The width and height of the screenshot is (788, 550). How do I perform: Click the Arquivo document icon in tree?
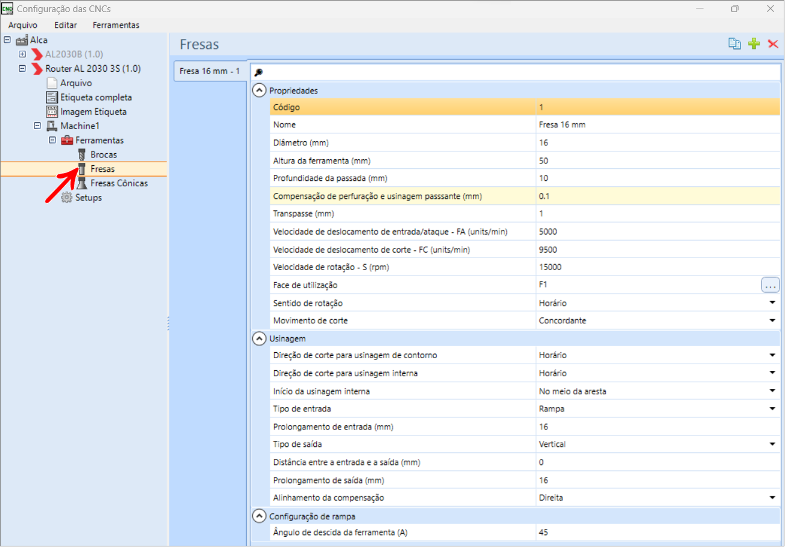52,83
